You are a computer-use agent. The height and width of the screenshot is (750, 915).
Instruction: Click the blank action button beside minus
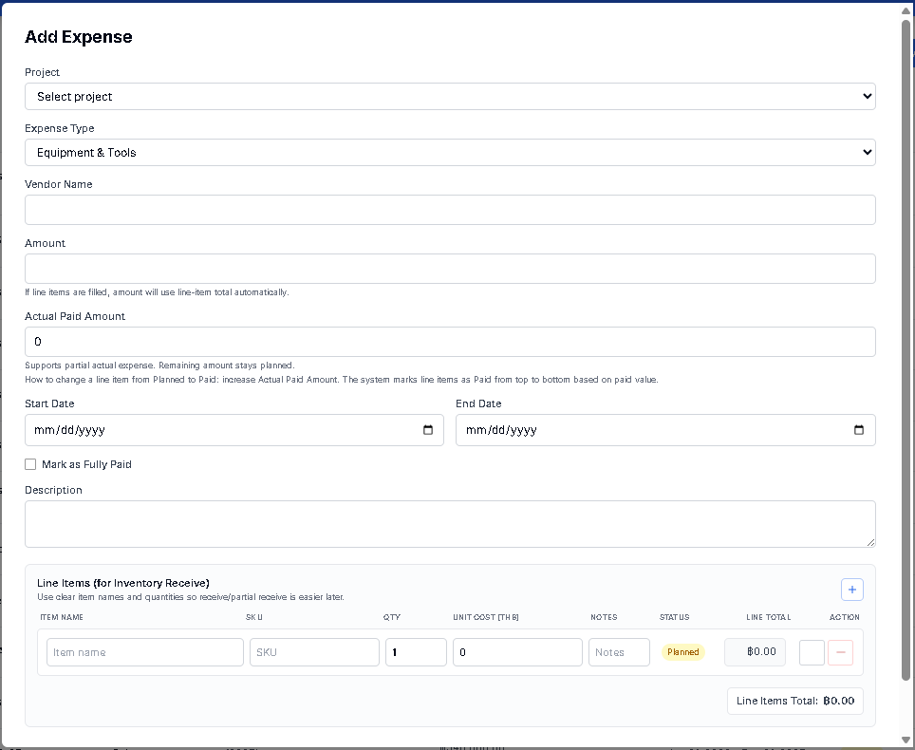point(812,652)
